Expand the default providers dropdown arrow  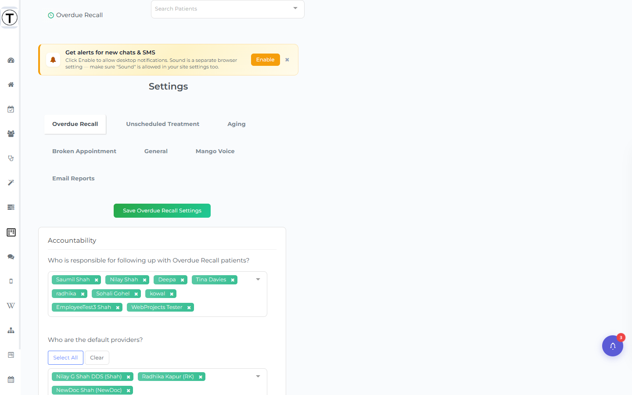click(258, 377)
